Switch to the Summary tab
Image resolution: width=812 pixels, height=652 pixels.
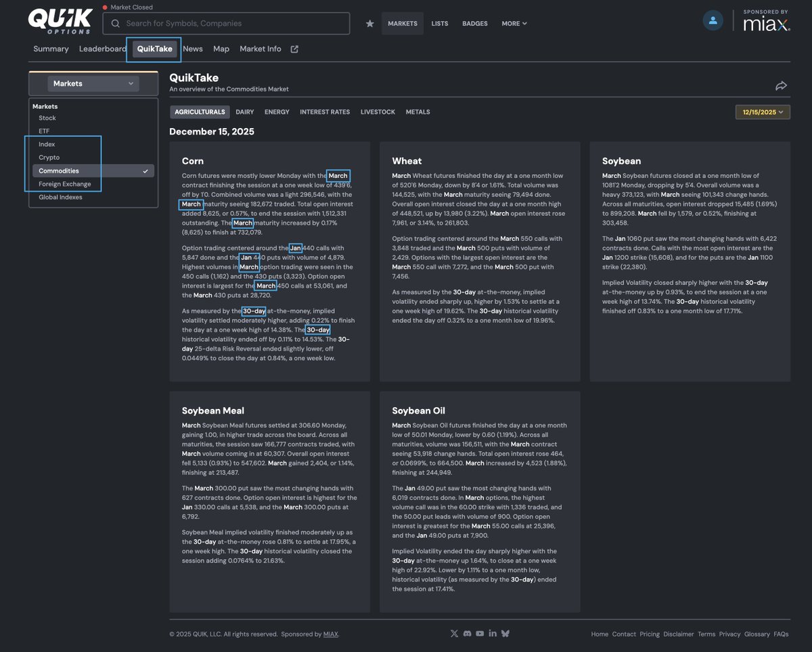pos(51,49)
